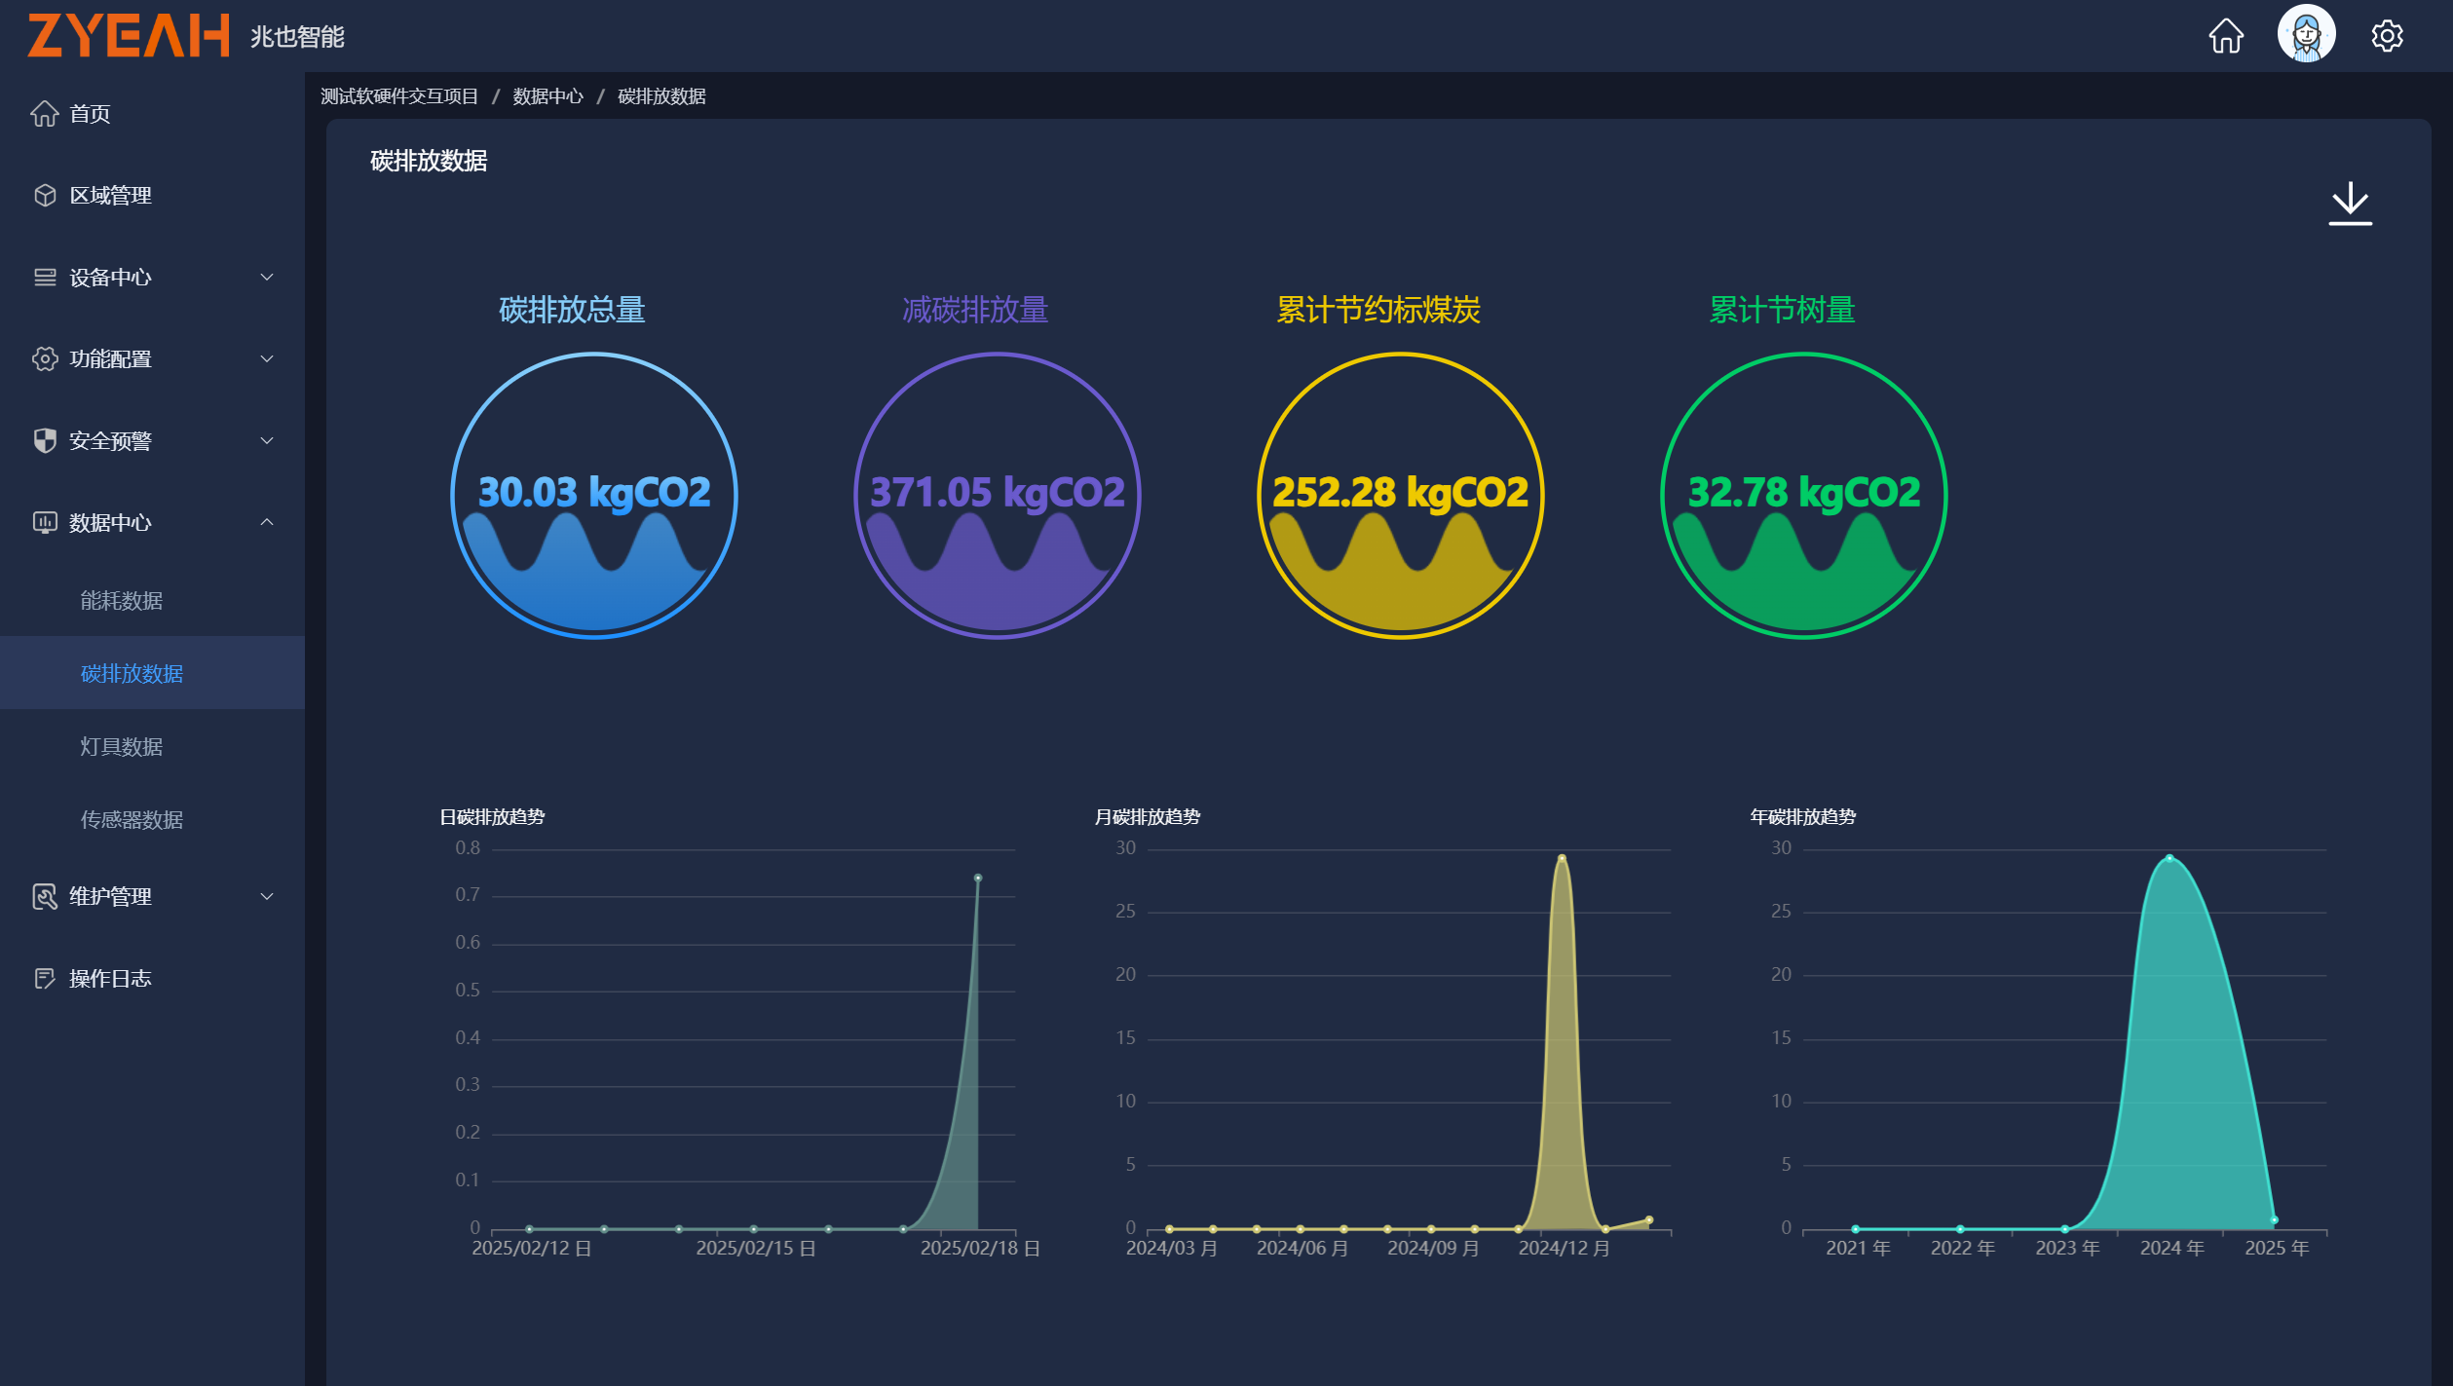Expand the 功能配置 submenu chevron
2453x1386 pixels.
pyautogui.click(x=267, y=359)
